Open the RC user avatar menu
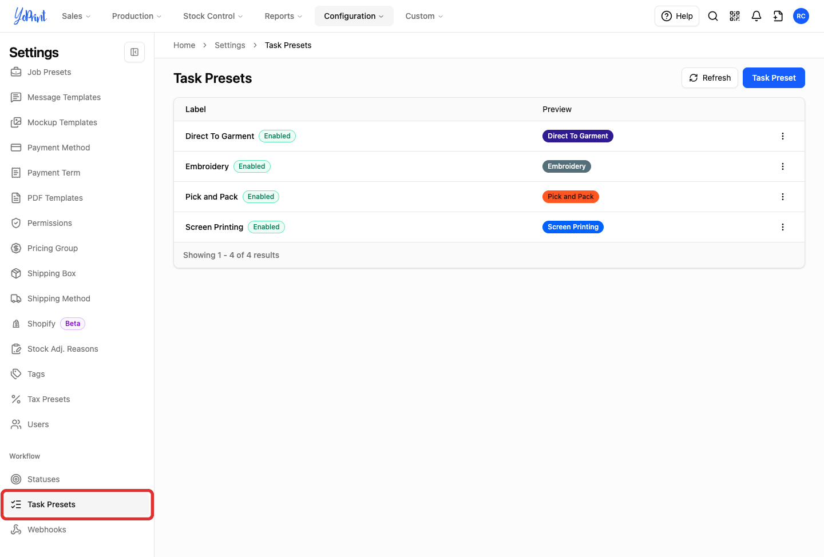Viewport: 824px width, 557px height. pos(801,16)
